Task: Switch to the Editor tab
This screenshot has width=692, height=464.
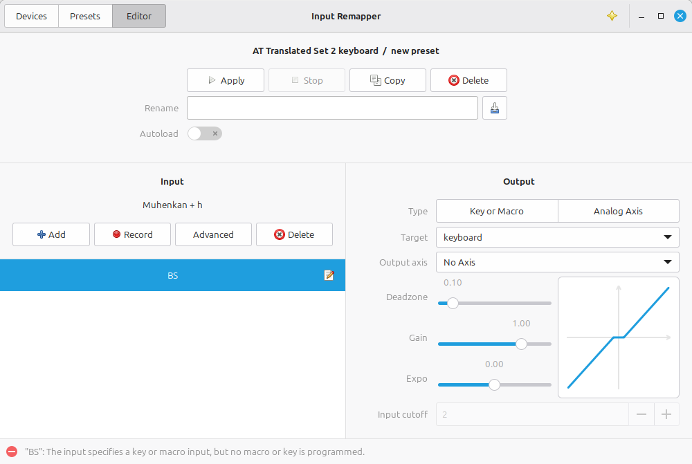Action: 139,17
